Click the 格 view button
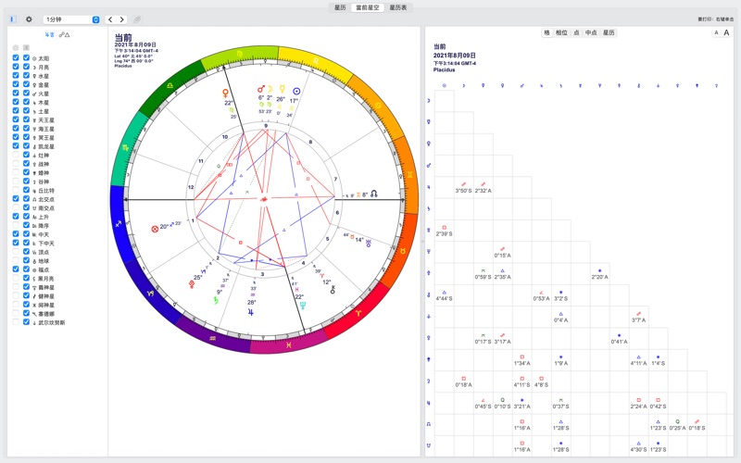 coord(546,32)
